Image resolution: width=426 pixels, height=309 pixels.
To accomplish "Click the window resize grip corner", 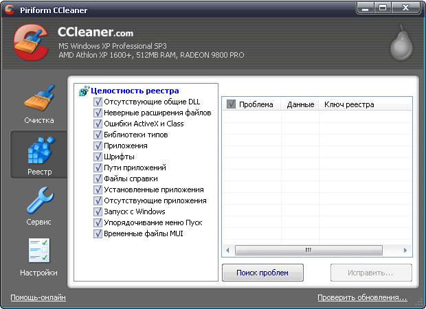I will click(x=419, y=303).
